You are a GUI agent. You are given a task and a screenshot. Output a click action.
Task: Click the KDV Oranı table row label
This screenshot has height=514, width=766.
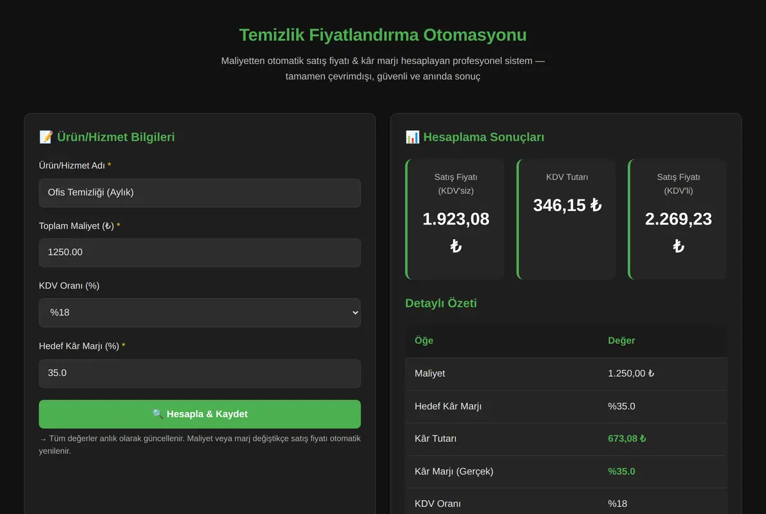438,504
